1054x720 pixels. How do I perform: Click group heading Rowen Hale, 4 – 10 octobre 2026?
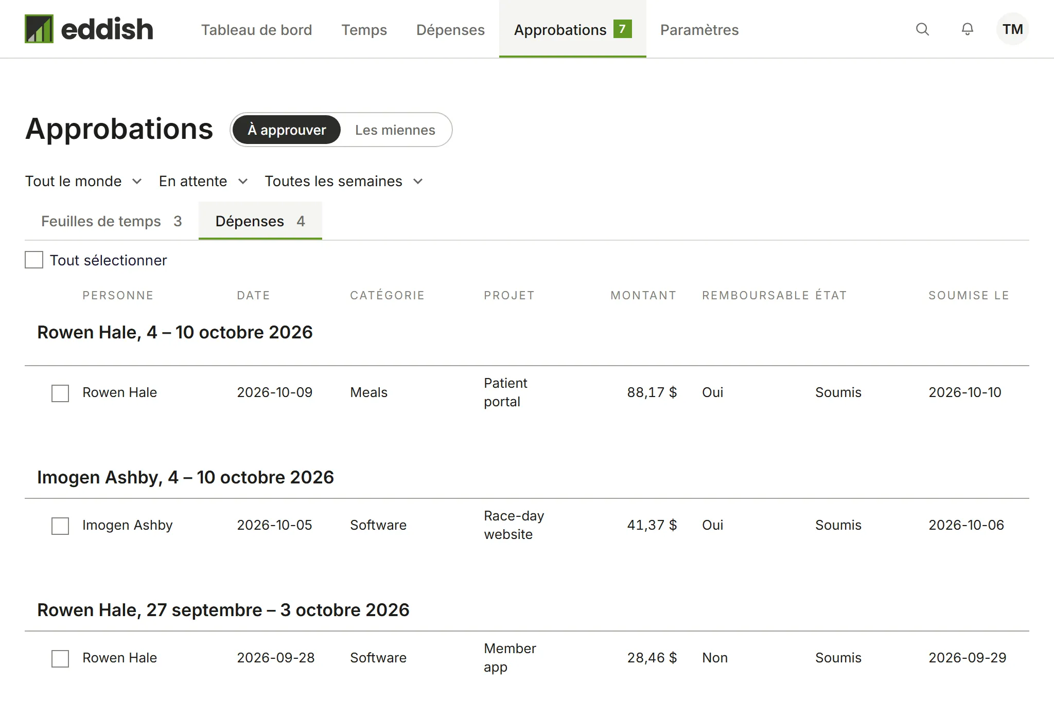pyautogui.click(x=175, y=332)
